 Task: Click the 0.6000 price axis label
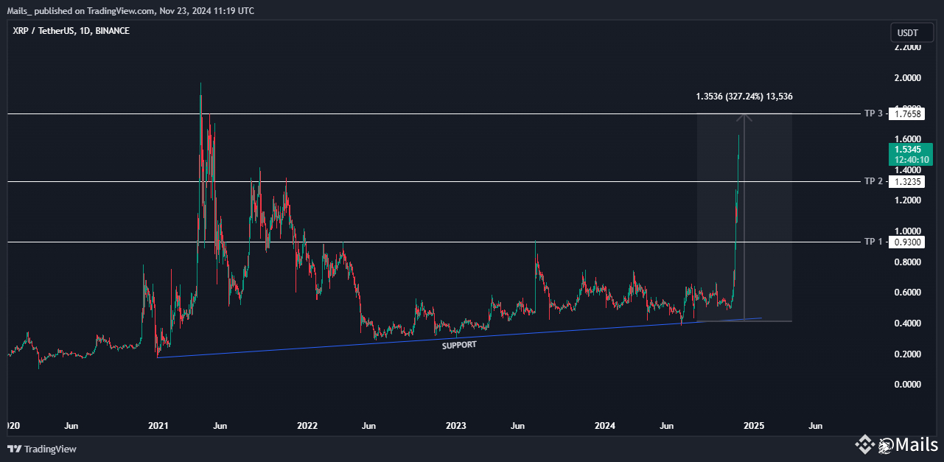tap(907, 293)
